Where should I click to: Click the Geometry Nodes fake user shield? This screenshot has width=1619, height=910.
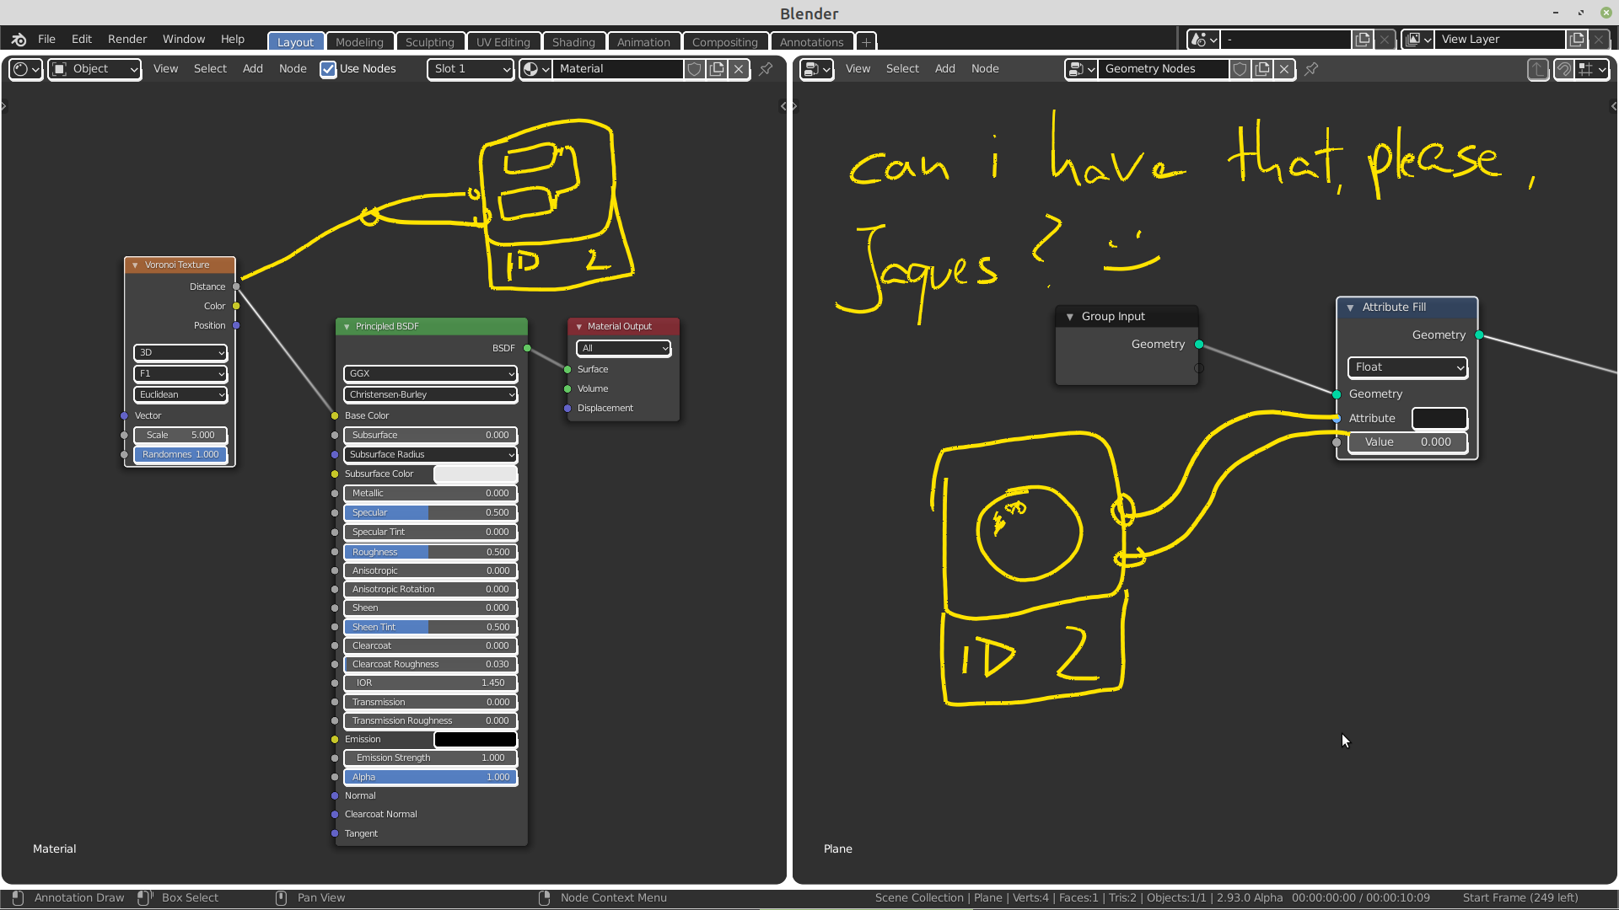point(1240,69)
